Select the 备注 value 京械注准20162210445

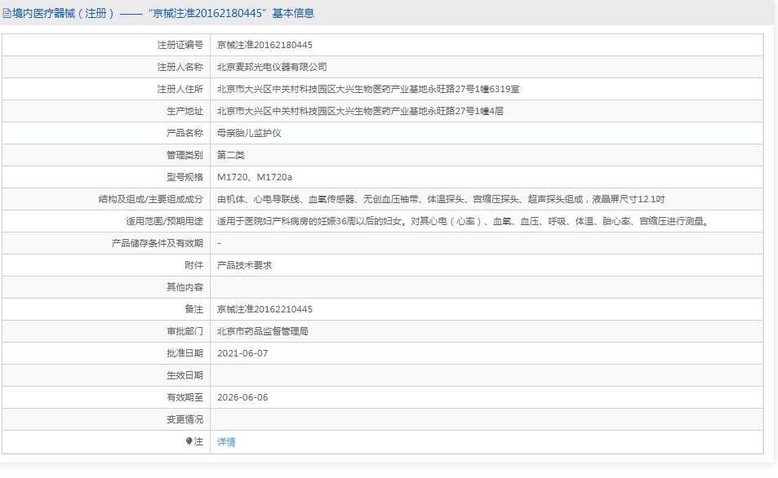[x=265, y=309]
